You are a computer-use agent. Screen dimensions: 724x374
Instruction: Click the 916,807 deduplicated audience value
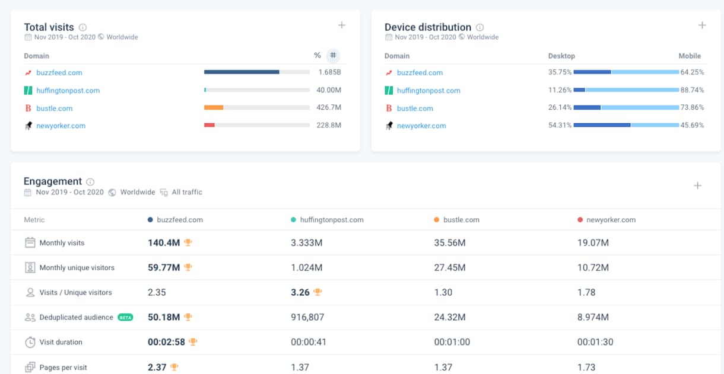point(307,317)
